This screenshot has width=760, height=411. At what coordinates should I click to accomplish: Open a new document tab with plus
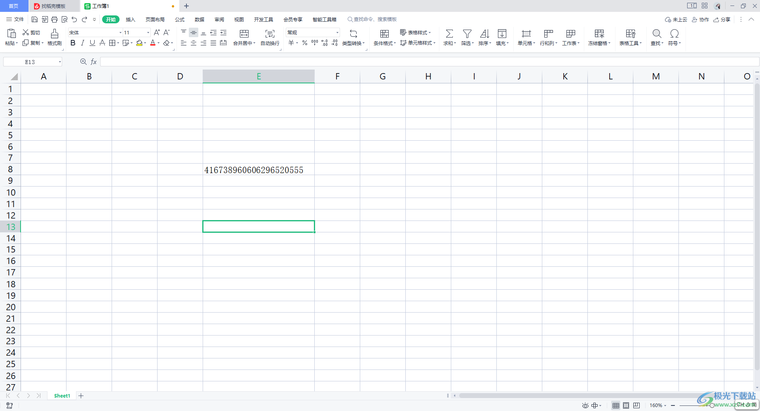pos(186,6)
